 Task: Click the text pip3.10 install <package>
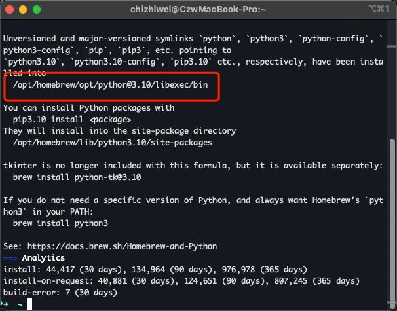point(72,120)
